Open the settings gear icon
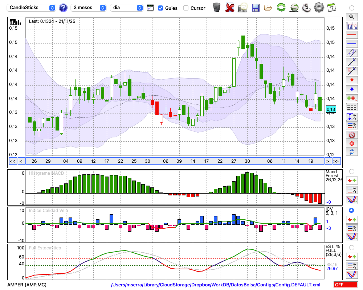This screenshot has width=363, height=290. (319, 7)
